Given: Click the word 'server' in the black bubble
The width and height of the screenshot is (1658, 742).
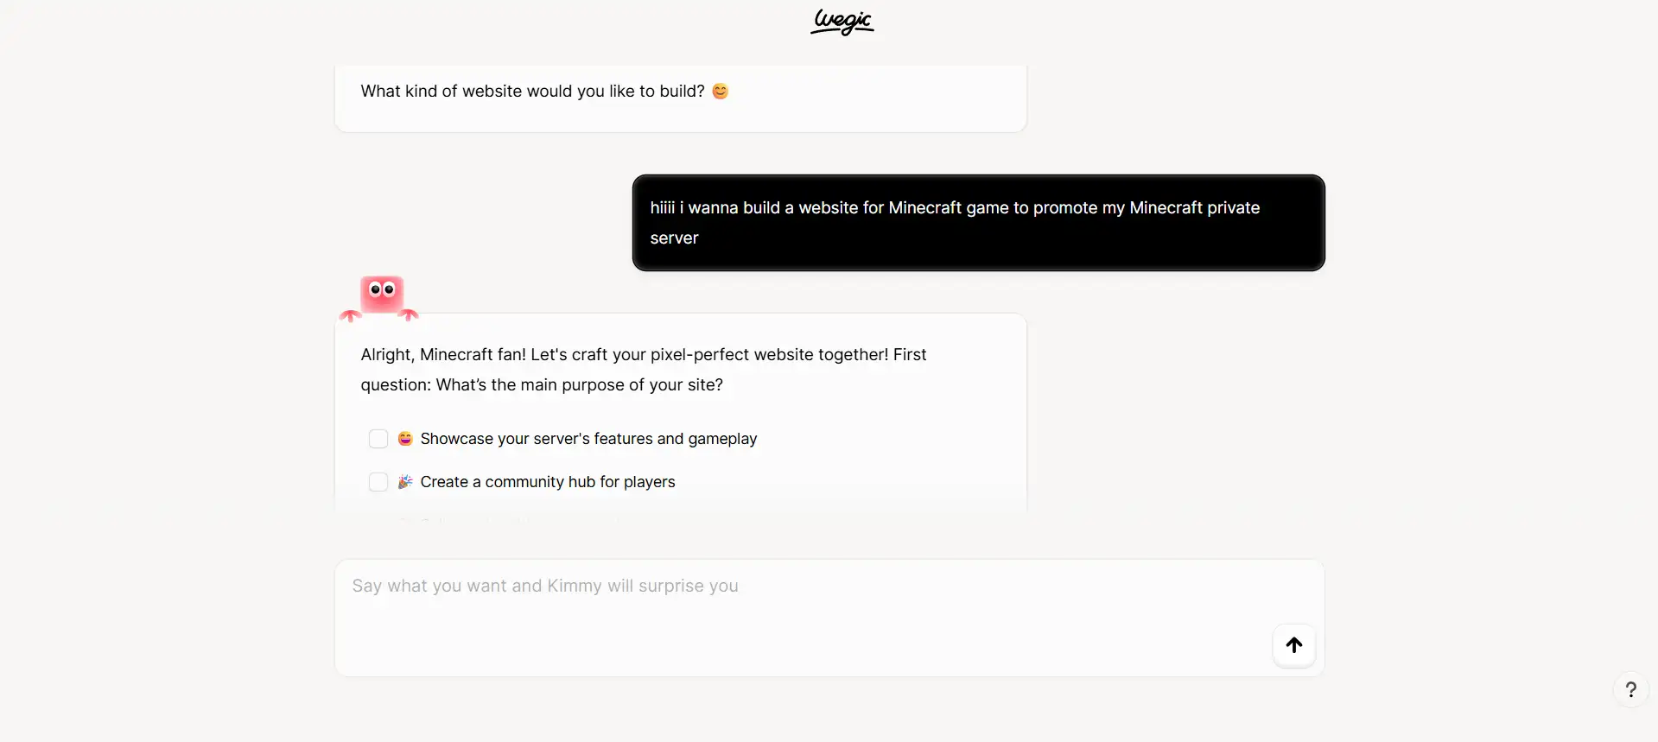Looking at the screenshot, I should click(x=674, y=238).
